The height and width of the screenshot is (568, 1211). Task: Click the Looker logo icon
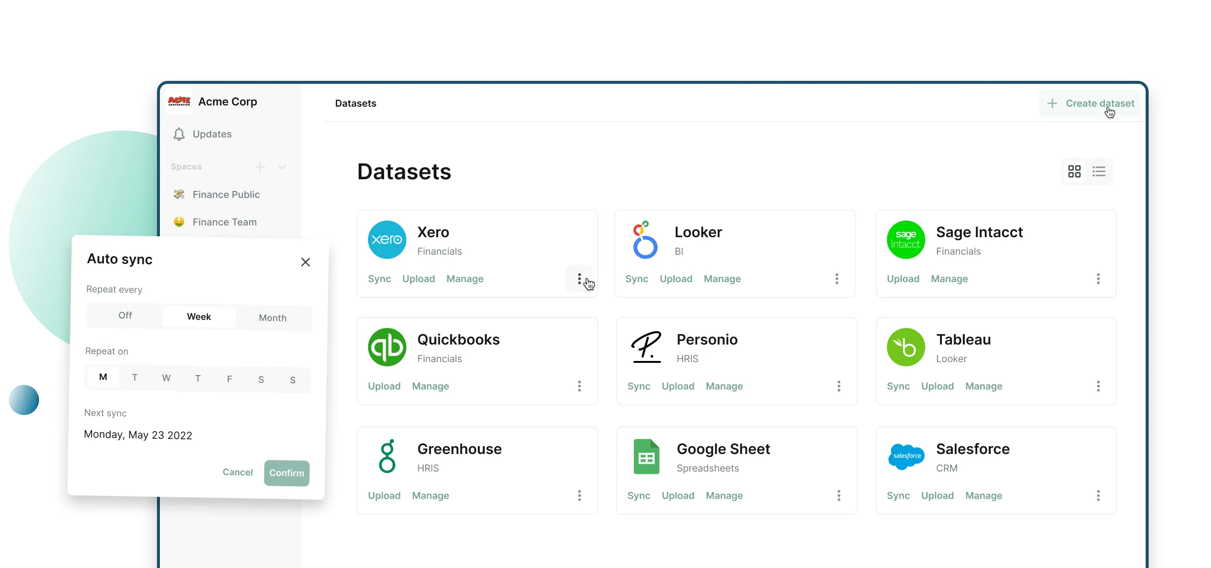(x=645, y=240)
